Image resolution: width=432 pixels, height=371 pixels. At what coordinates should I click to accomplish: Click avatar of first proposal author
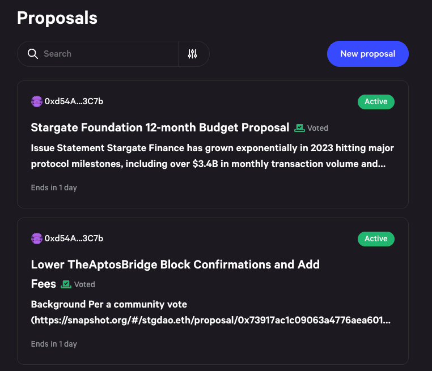pos(37,101)
